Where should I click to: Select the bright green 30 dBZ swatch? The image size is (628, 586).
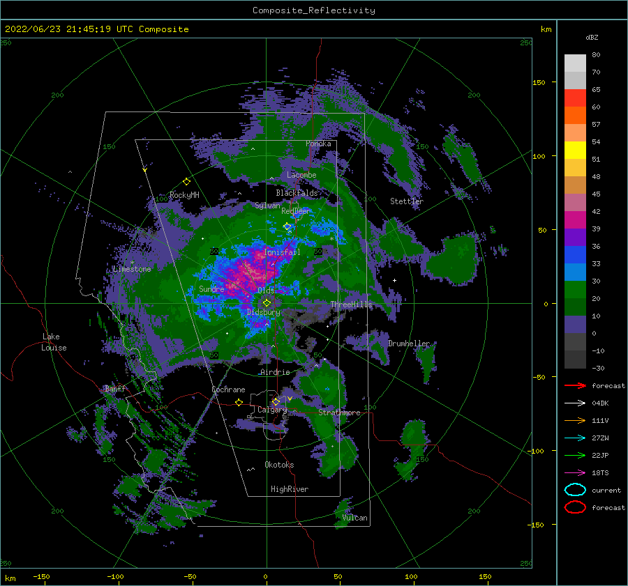coord(575,290)
